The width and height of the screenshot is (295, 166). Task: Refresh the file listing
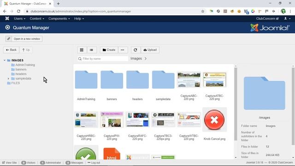[x=135, y=50]
